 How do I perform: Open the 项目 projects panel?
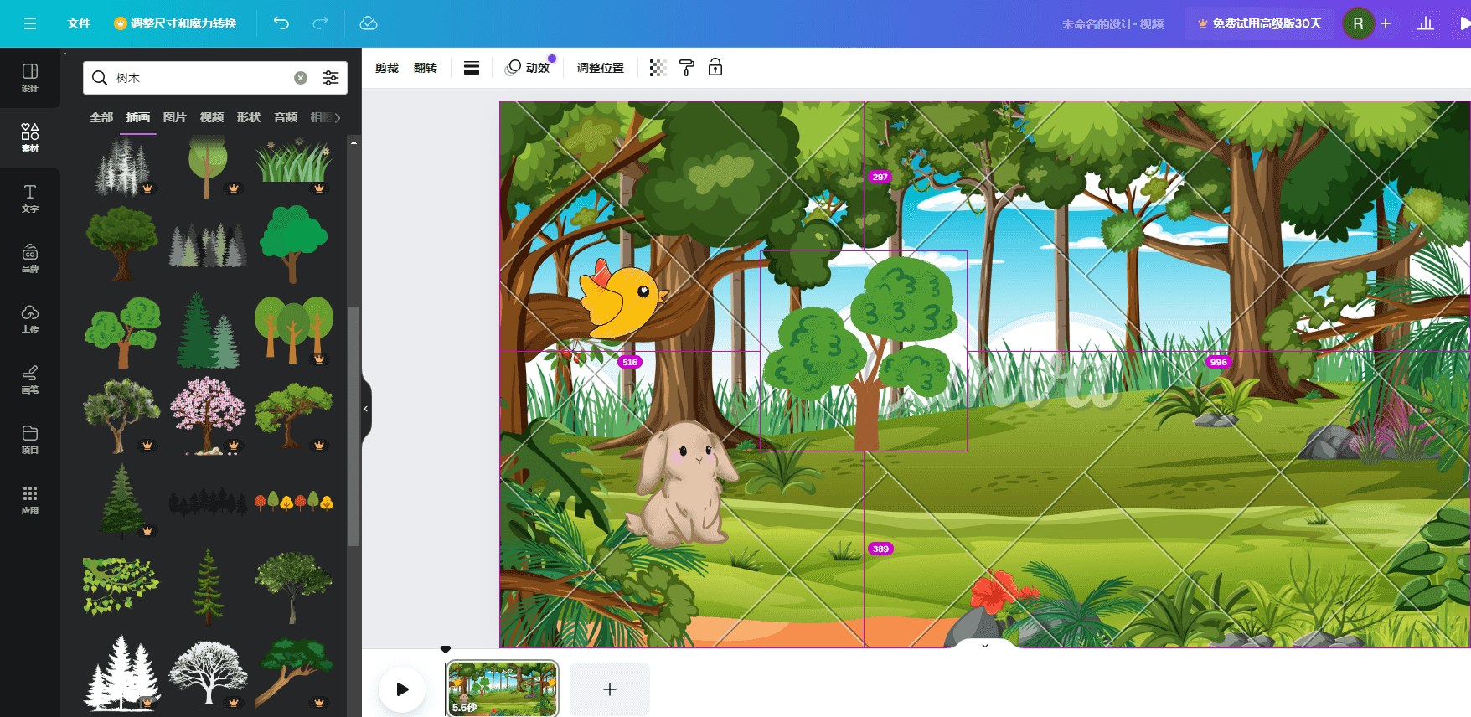[x=30, y=439]
